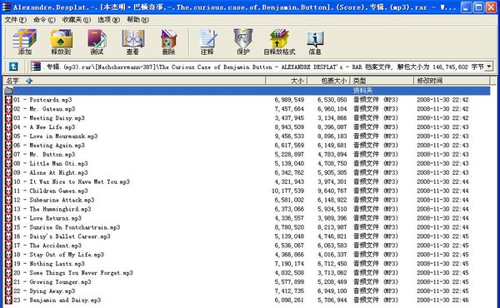Click the Delete (删除) toolbar icon
The image size is (500, 308).
click(x=168, y=42)
